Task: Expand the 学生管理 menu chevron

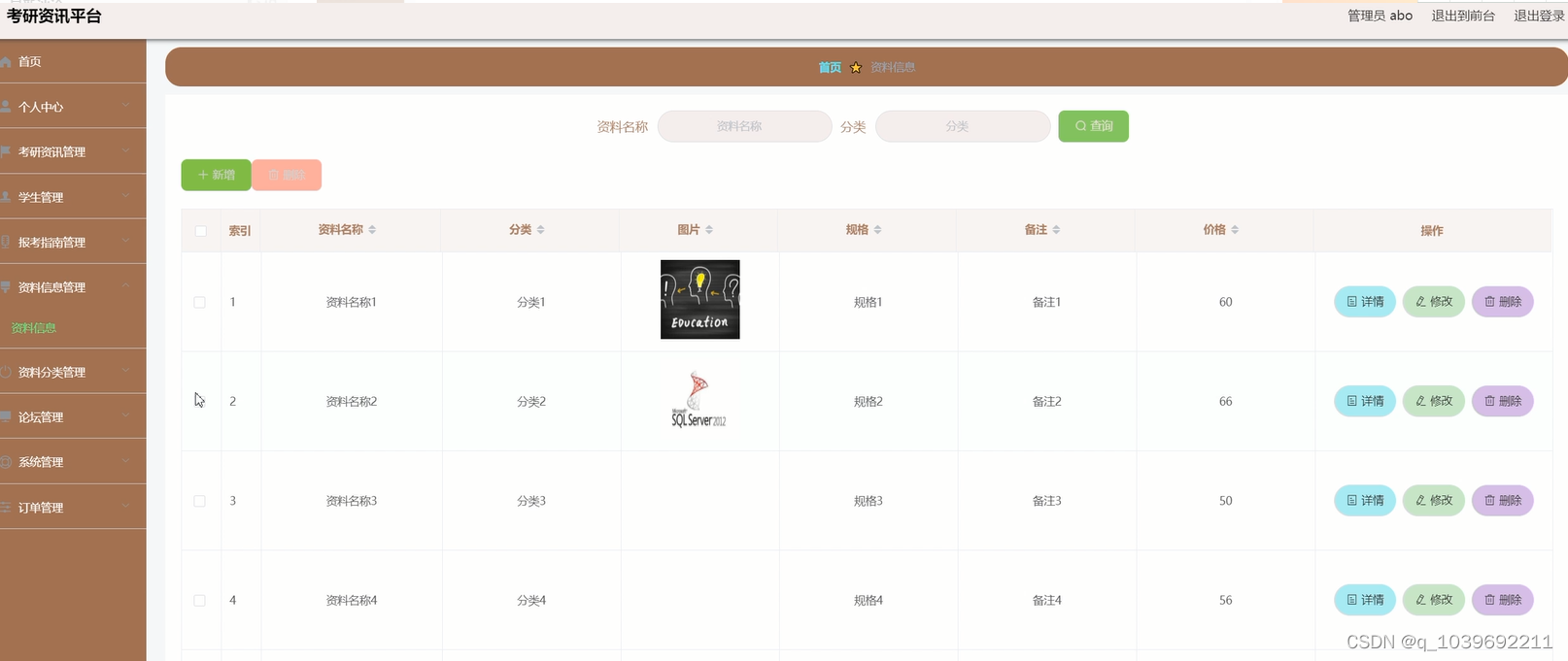Action: pyautogui.click(x=125, y=196)
